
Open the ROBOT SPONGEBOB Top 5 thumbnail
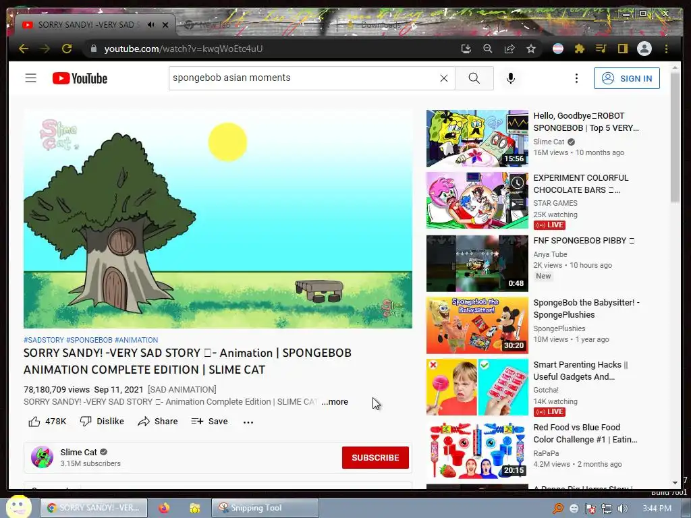click(477, 138)
